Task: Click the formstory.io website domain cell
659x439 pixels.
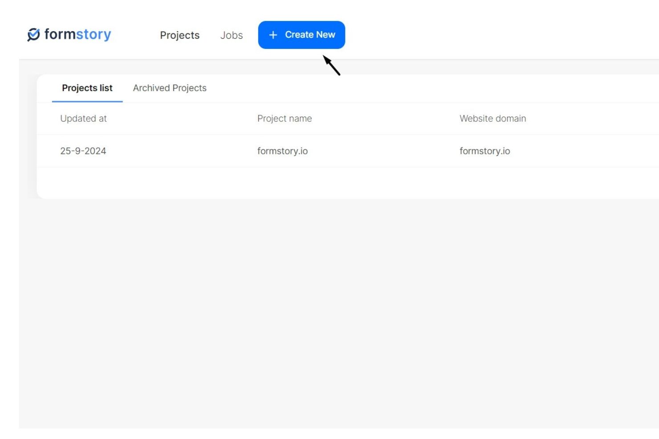Action: (484, 151)
